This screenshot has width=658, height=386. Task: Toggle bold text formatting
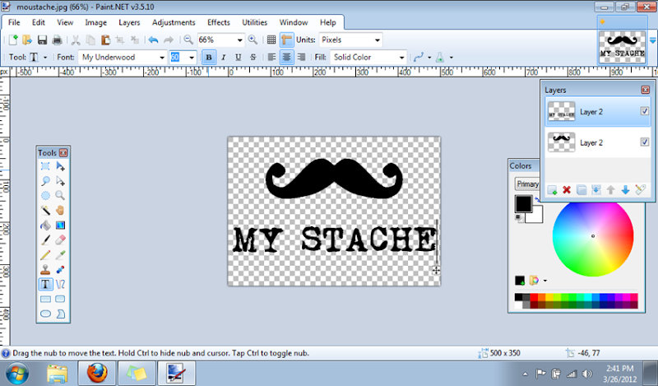click(209, 58)
